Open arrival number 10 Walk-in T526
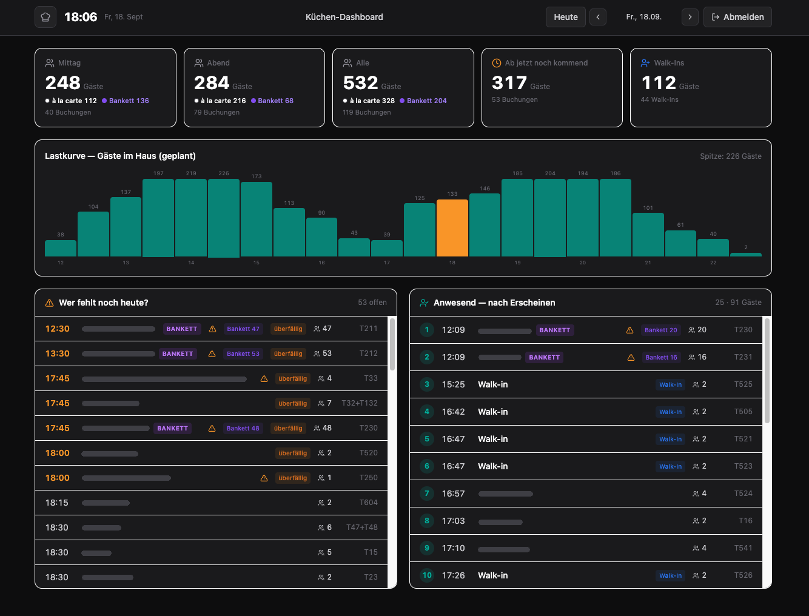The image size is (809, 616). click(x=586, y=575)
